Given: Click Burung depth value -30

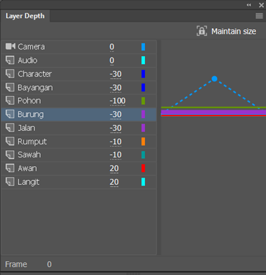Looking at the screenshot, I should (116, 115).
